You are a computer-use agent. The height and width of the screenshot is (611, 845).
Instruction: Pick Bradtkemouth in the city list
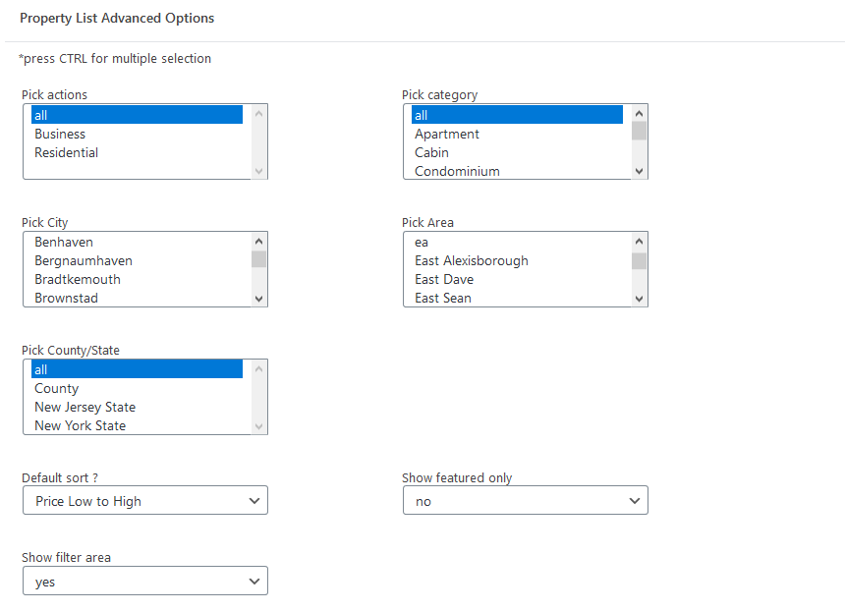(x=137, y=279)
